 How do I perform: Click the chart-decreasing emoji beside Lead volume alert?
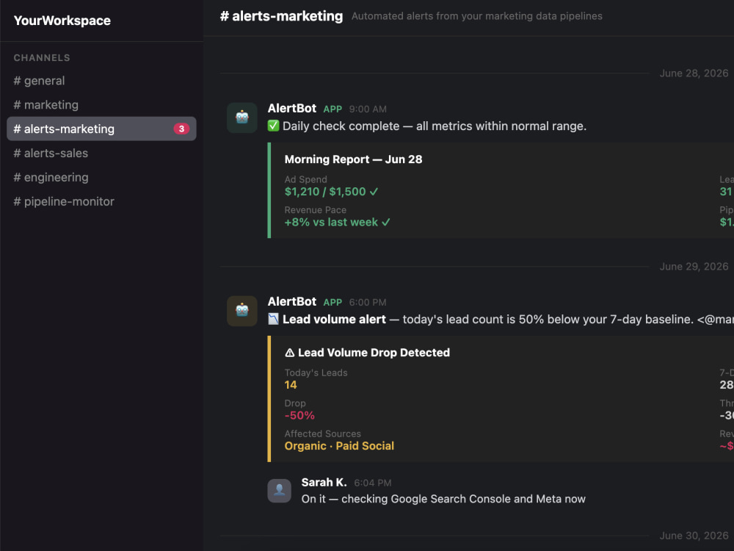click(273, 319)
